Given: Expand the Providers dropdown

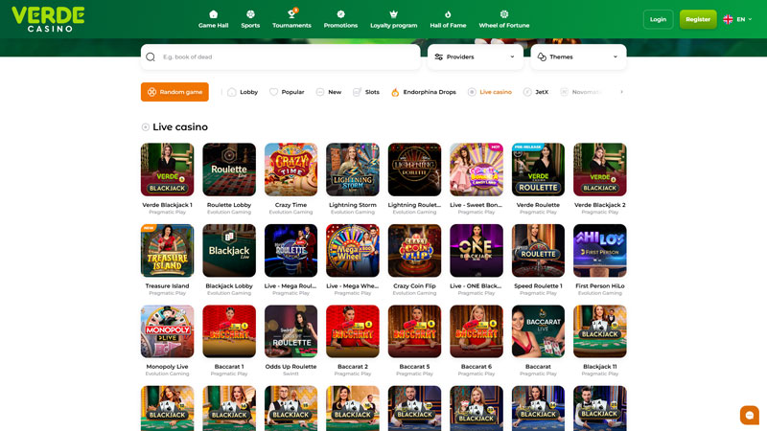Looking at the screenshot, I should click(476, 57).
